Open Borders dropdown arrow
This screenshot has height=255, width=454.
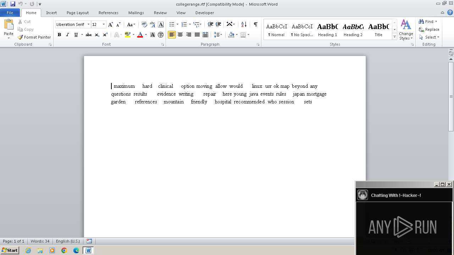[248, 35]
